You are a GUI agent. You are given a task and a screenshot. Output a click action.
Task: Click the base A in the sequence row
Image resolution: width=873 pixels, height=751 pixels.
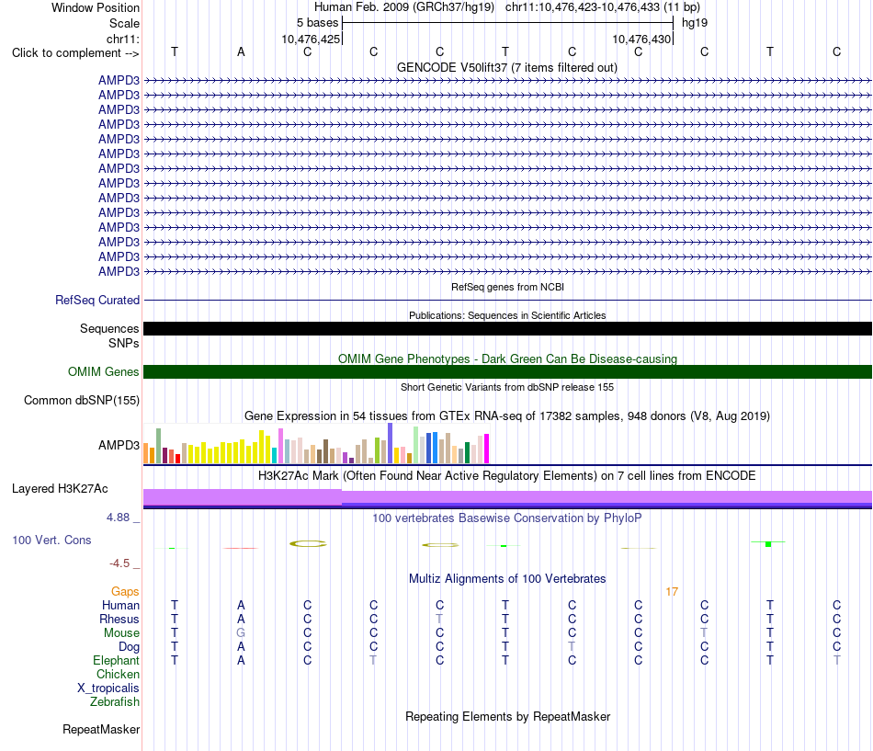coord(241,51)
